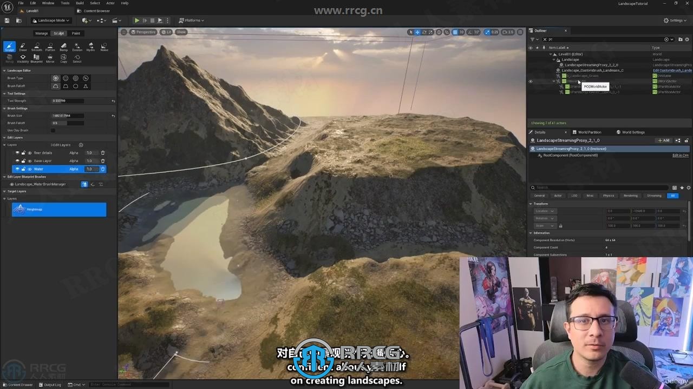Switch to the Paint tab
This screenshot has width=693, height=389.
tap(76, 33)
